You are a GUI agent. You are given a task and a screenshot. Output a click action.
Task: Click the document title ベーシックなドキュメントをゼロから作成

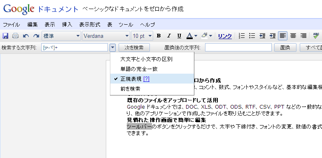pos(133,9)
